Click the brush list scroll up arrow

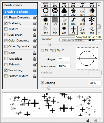(x=99, y=5)
